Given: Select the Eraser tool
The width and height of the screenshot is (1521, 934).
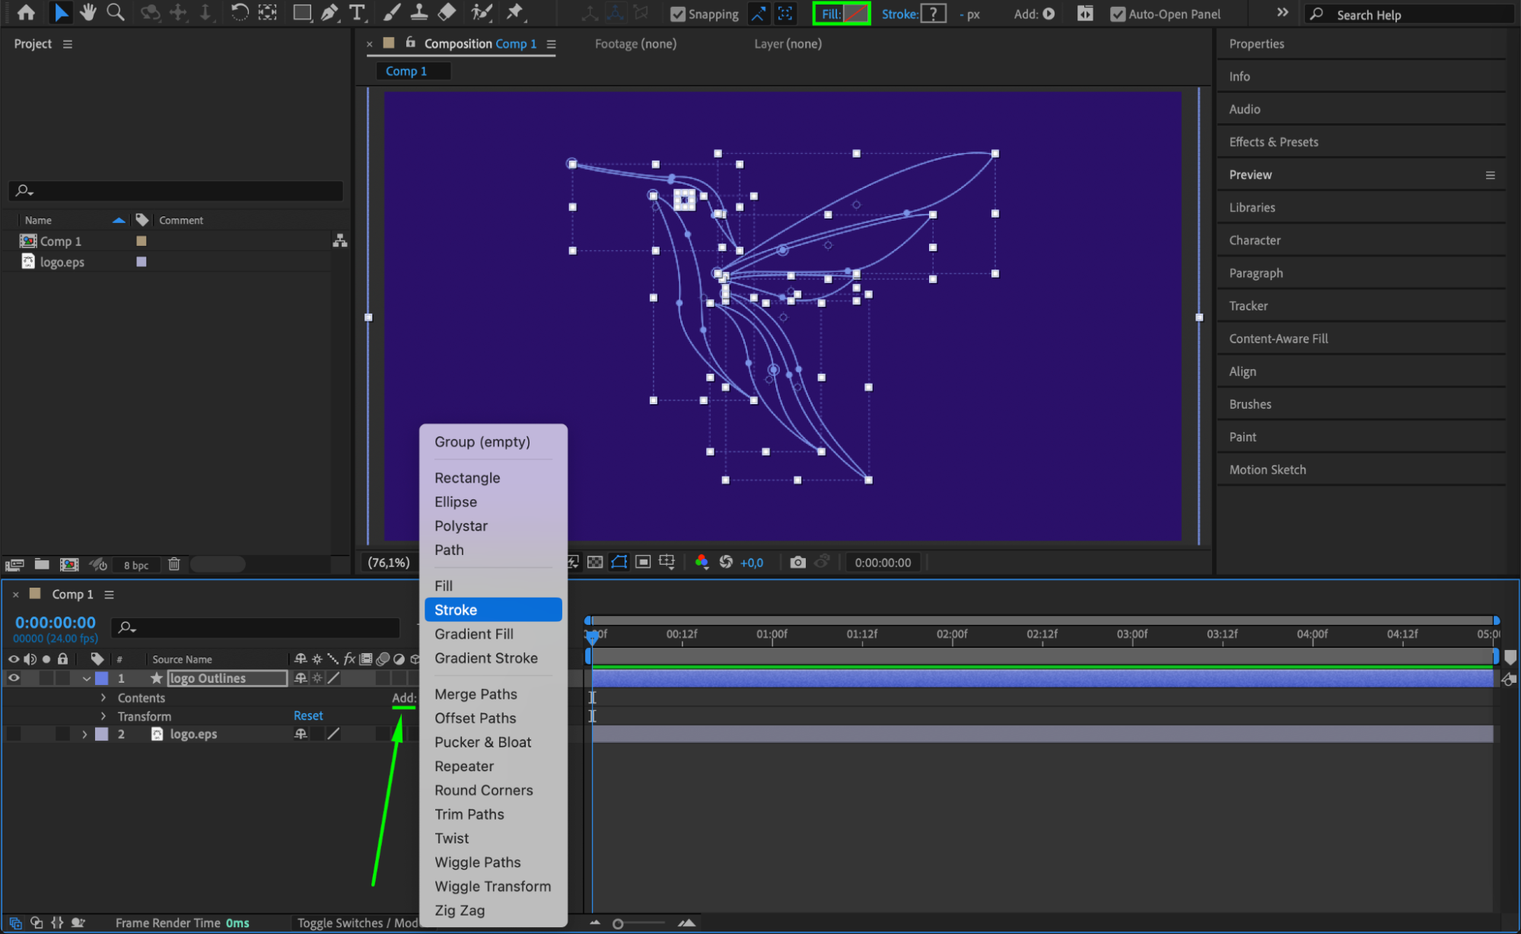Looking at the screenshot, I should tap(447, 12).
